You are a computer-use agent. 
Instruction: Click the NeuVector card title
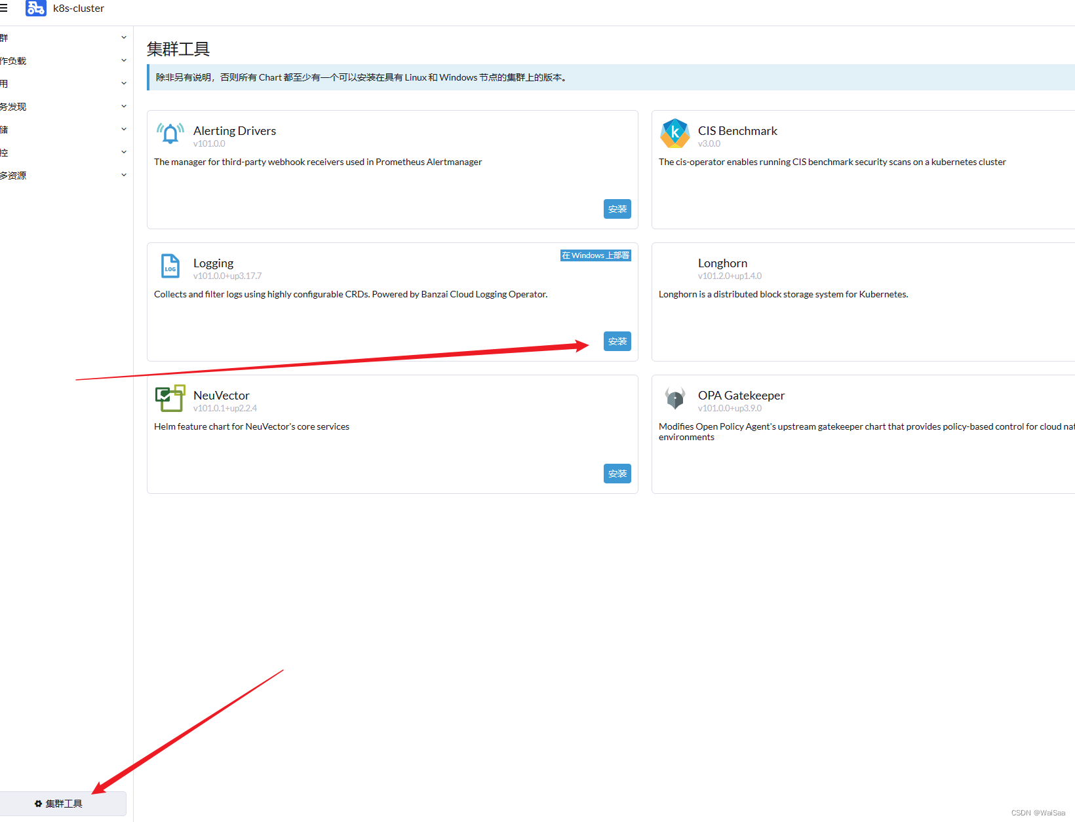click(221, 396)
